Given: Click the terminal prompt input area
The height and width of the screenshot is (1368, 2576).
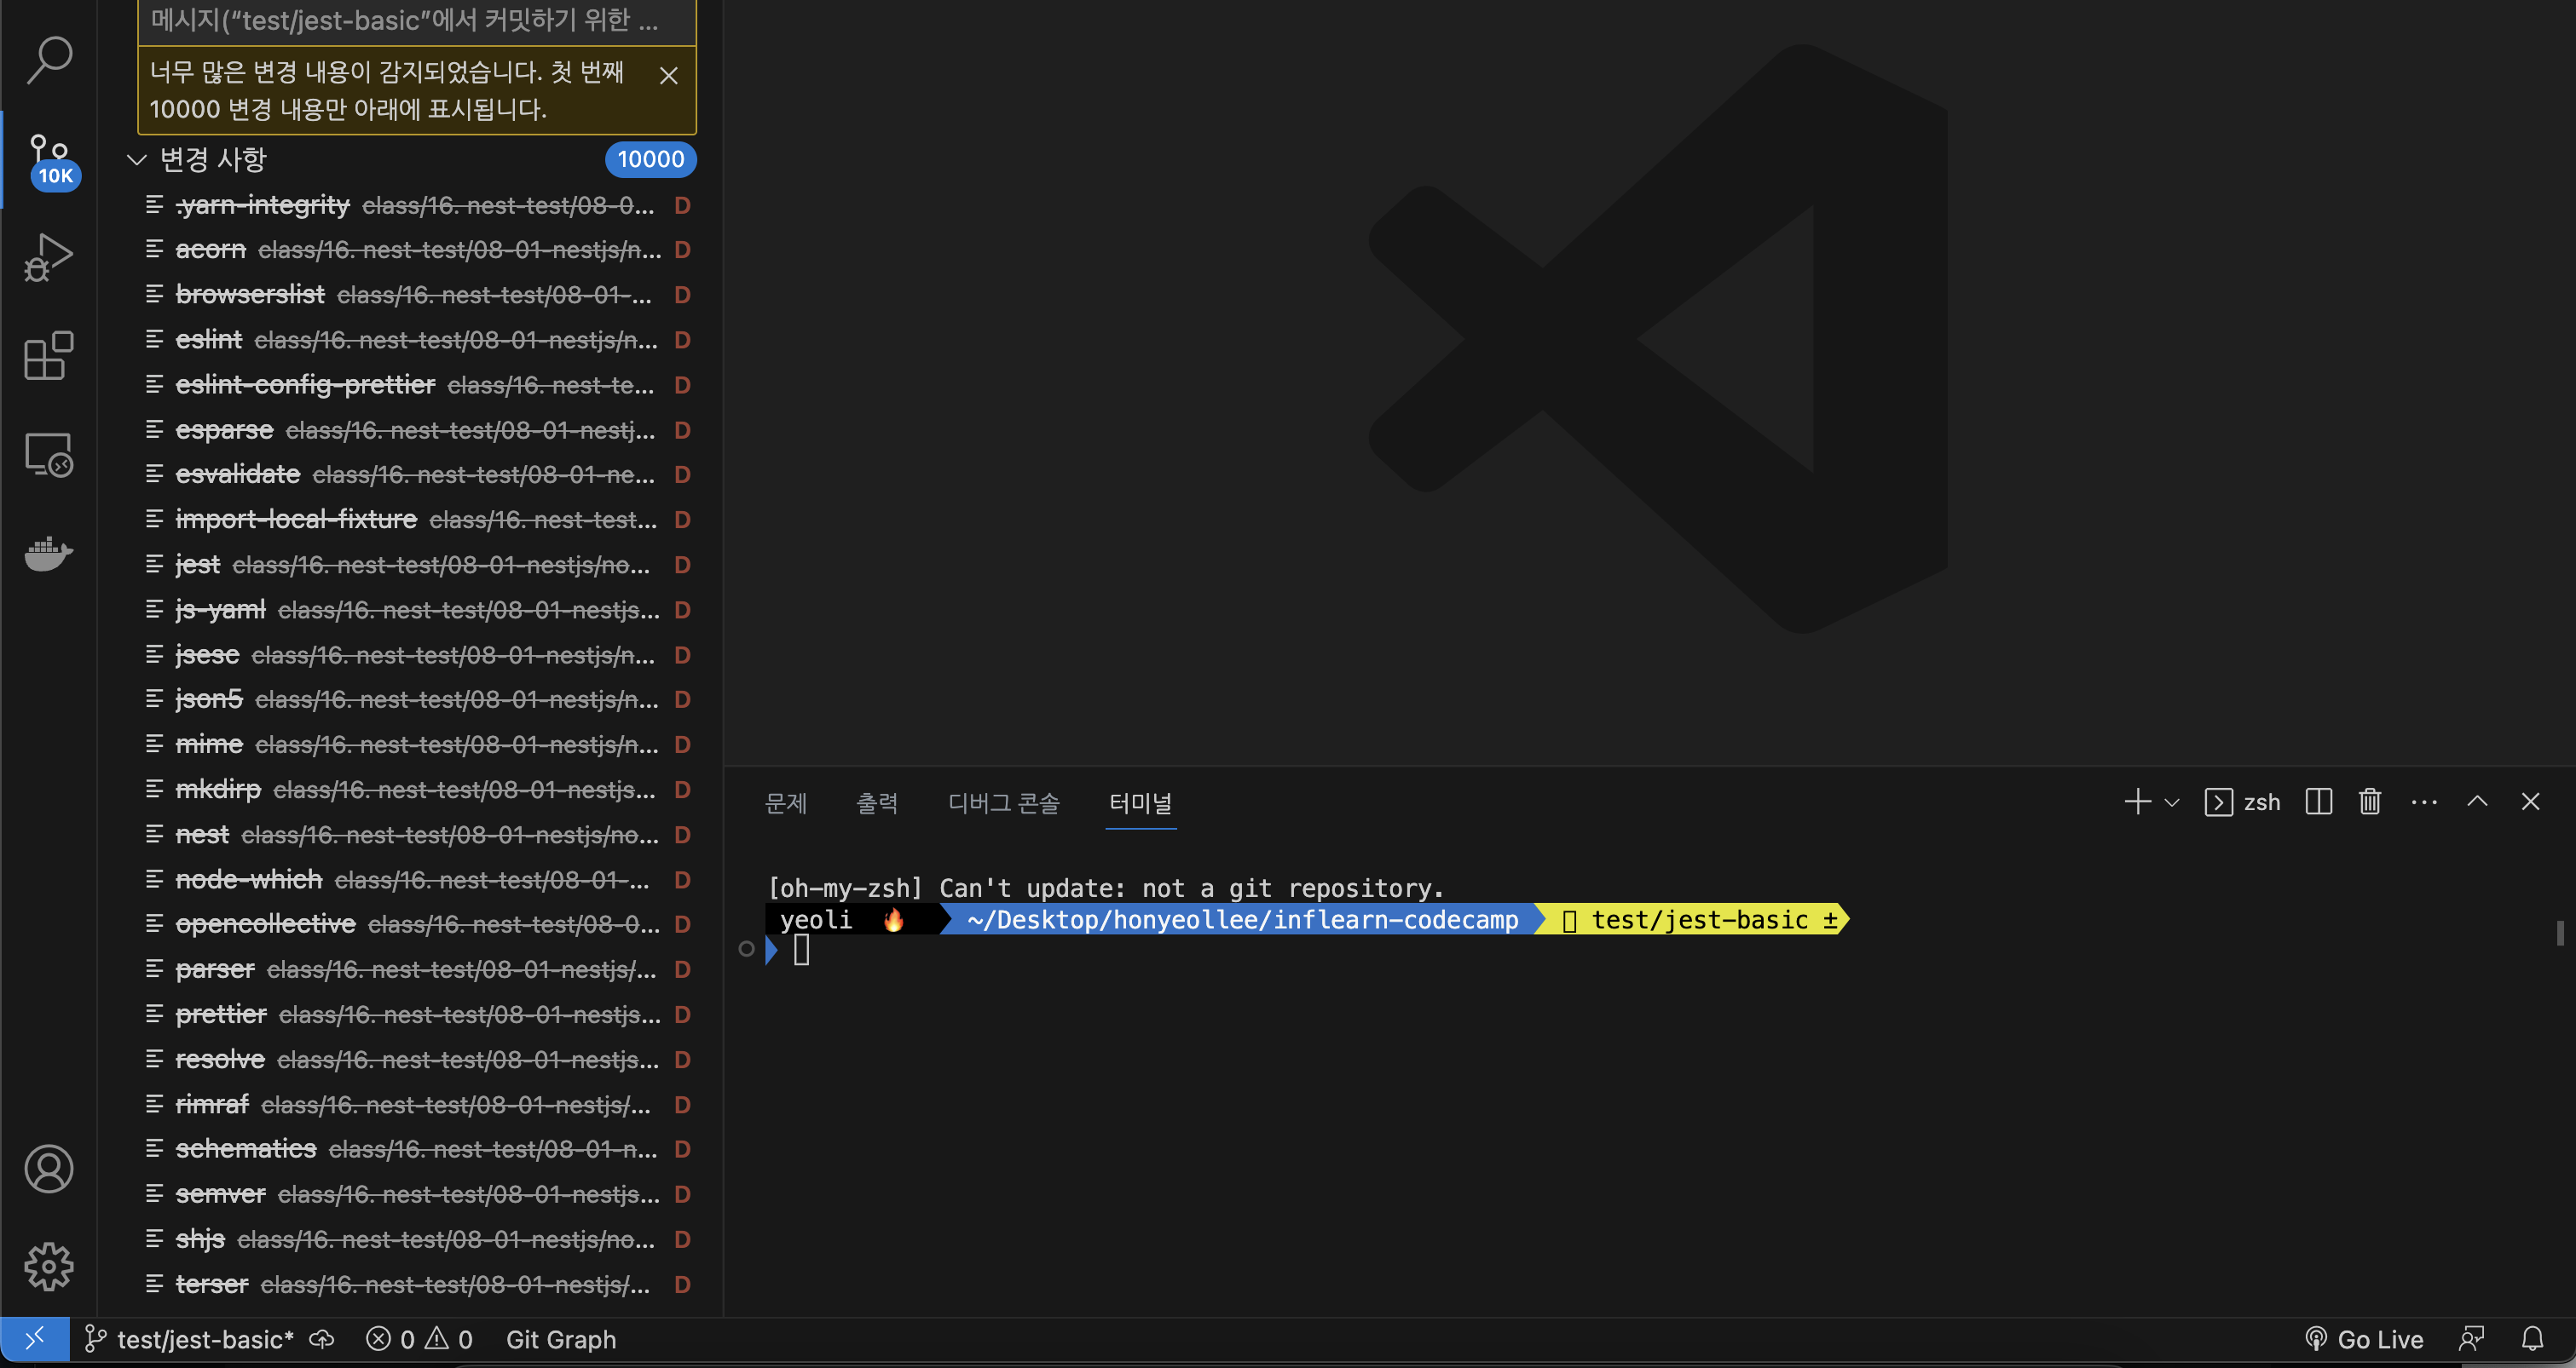Looking at the screenshot, I should [802, 949].
